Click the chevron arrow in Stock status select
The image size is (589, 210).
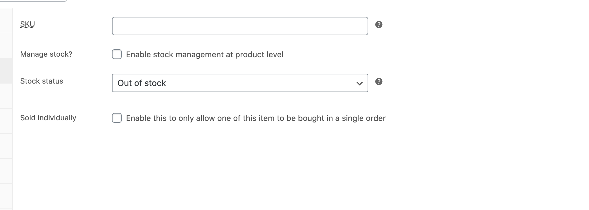[359, 83]
